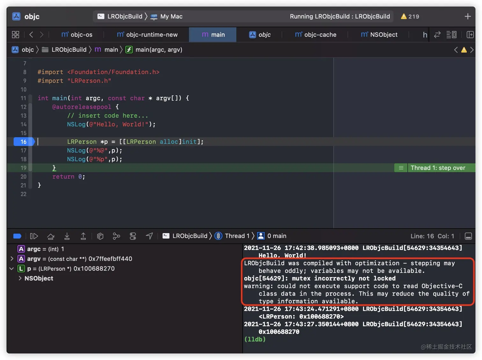Viewport: 482px width, 360px height.
Task: Open the debug view hierarchy
Action: point(100,236)
